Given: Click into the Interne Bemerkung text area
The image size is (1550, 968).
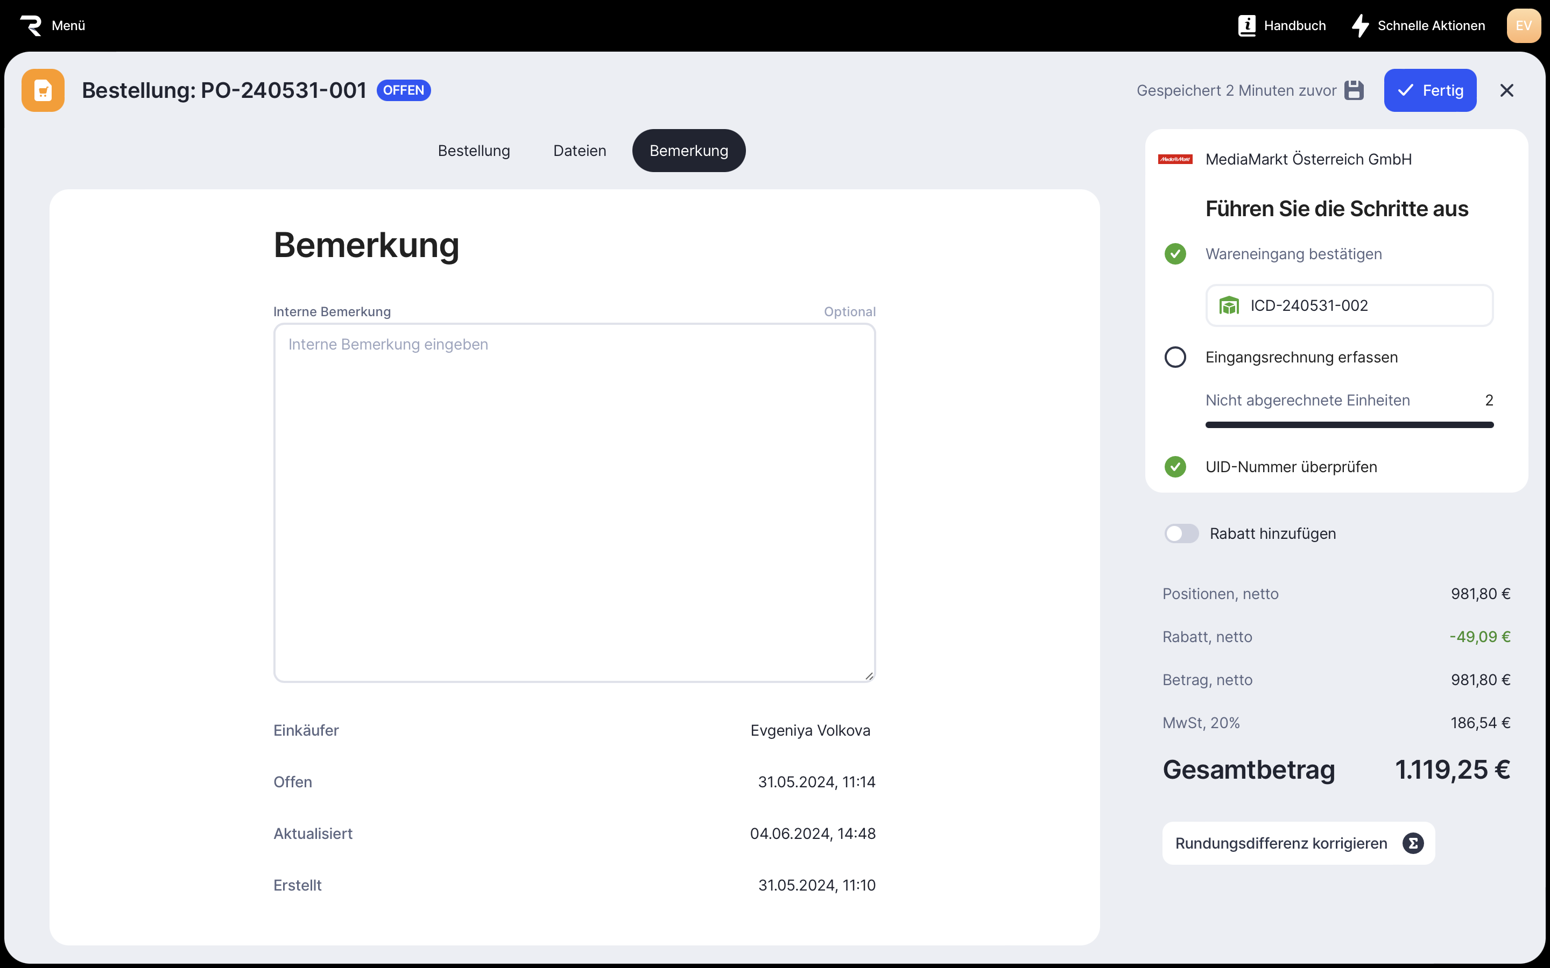Looking at the screenshot, I should pos(574,503).
